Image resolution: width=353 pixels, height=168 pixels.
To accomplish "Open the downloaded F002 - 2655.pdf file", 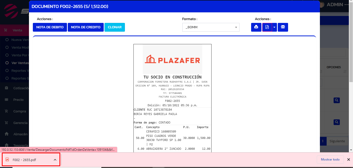I will coord(24,160).
